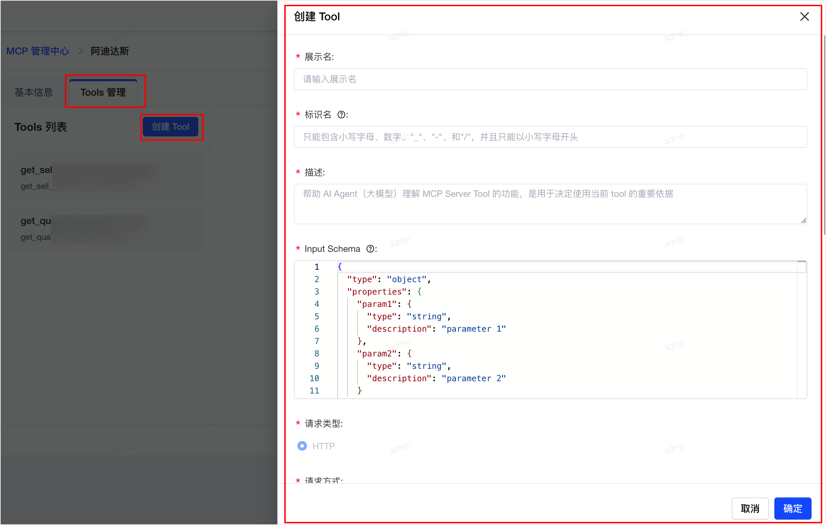Screen dimensions: 826x525
Task: Click the "param1" line in schema editor
Action: pyautogui.click(x=384, y=304)
